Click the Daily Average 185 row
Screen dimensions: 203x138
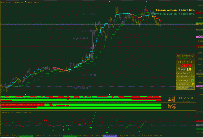pos(185,81)
